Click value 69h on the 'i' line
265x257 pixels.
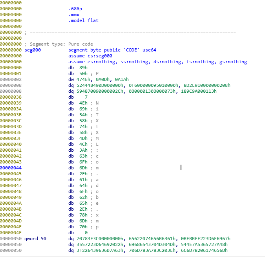[83, 109]
